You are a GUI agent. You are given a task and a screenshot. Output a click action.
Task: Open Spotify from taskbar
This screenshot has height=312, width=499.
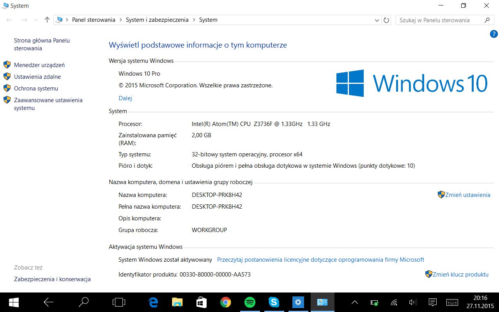(x=249, y=302)
